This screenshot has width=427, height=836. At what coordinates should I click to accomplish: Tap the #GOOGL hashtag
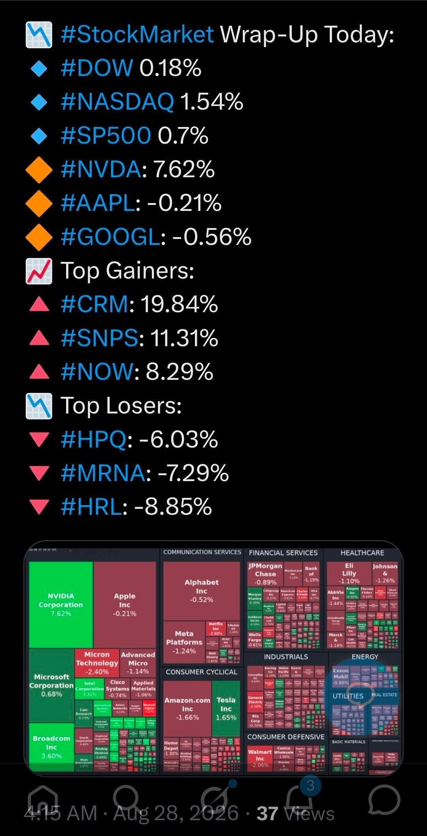point(110,237)
